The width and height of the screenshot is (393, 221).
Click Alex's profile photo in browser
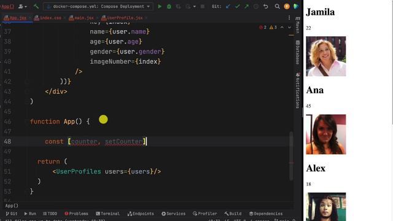click(326, 207)
